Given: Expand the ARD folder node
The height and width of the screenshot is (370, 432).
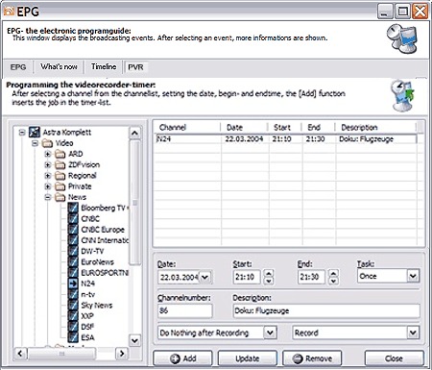Looking at the screenshot, I should pos(48,154).
